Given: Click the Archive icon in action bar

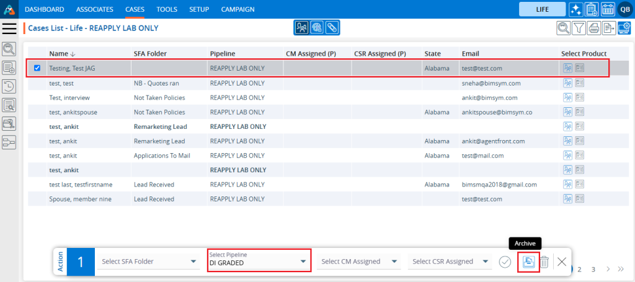Looking at the screenshot, I should tap(528, 262).
